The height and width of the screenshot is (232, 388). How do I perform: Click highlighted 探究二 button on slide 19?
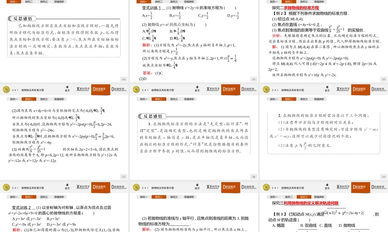pyautogui.click(x=289, y=99)
